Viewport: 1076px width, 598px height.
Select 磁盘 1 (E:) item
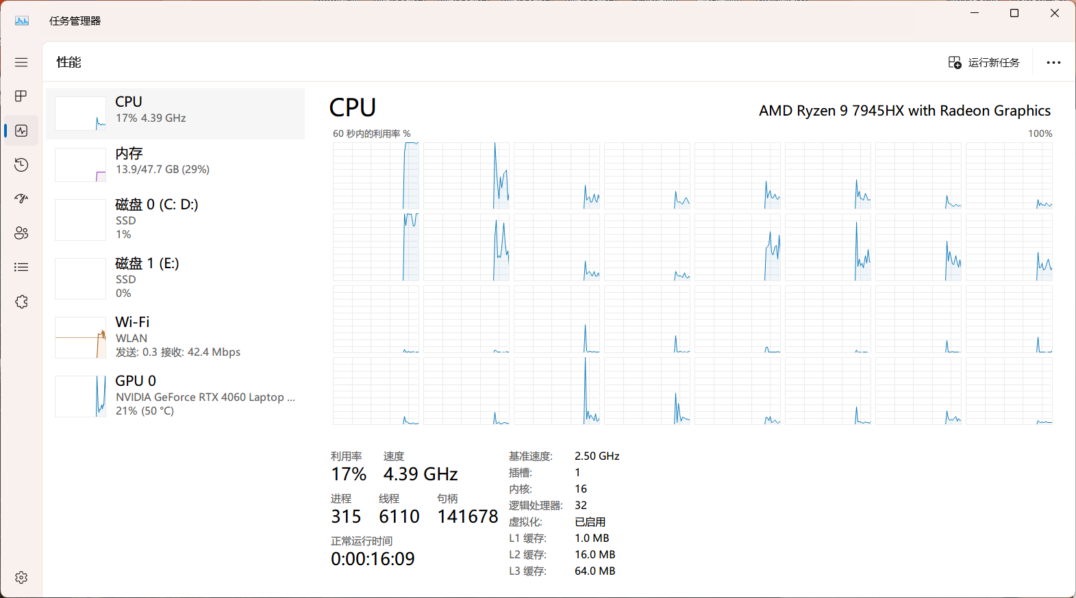(175, 278)
